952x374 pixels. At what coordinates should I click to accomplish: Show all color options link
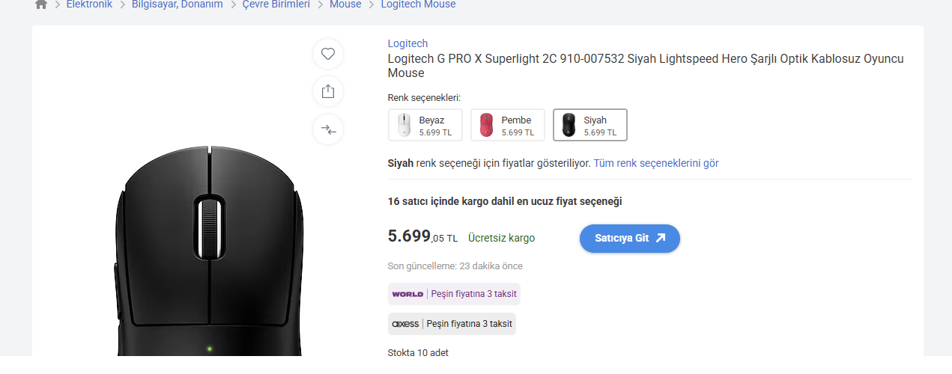tap(656, 163)
